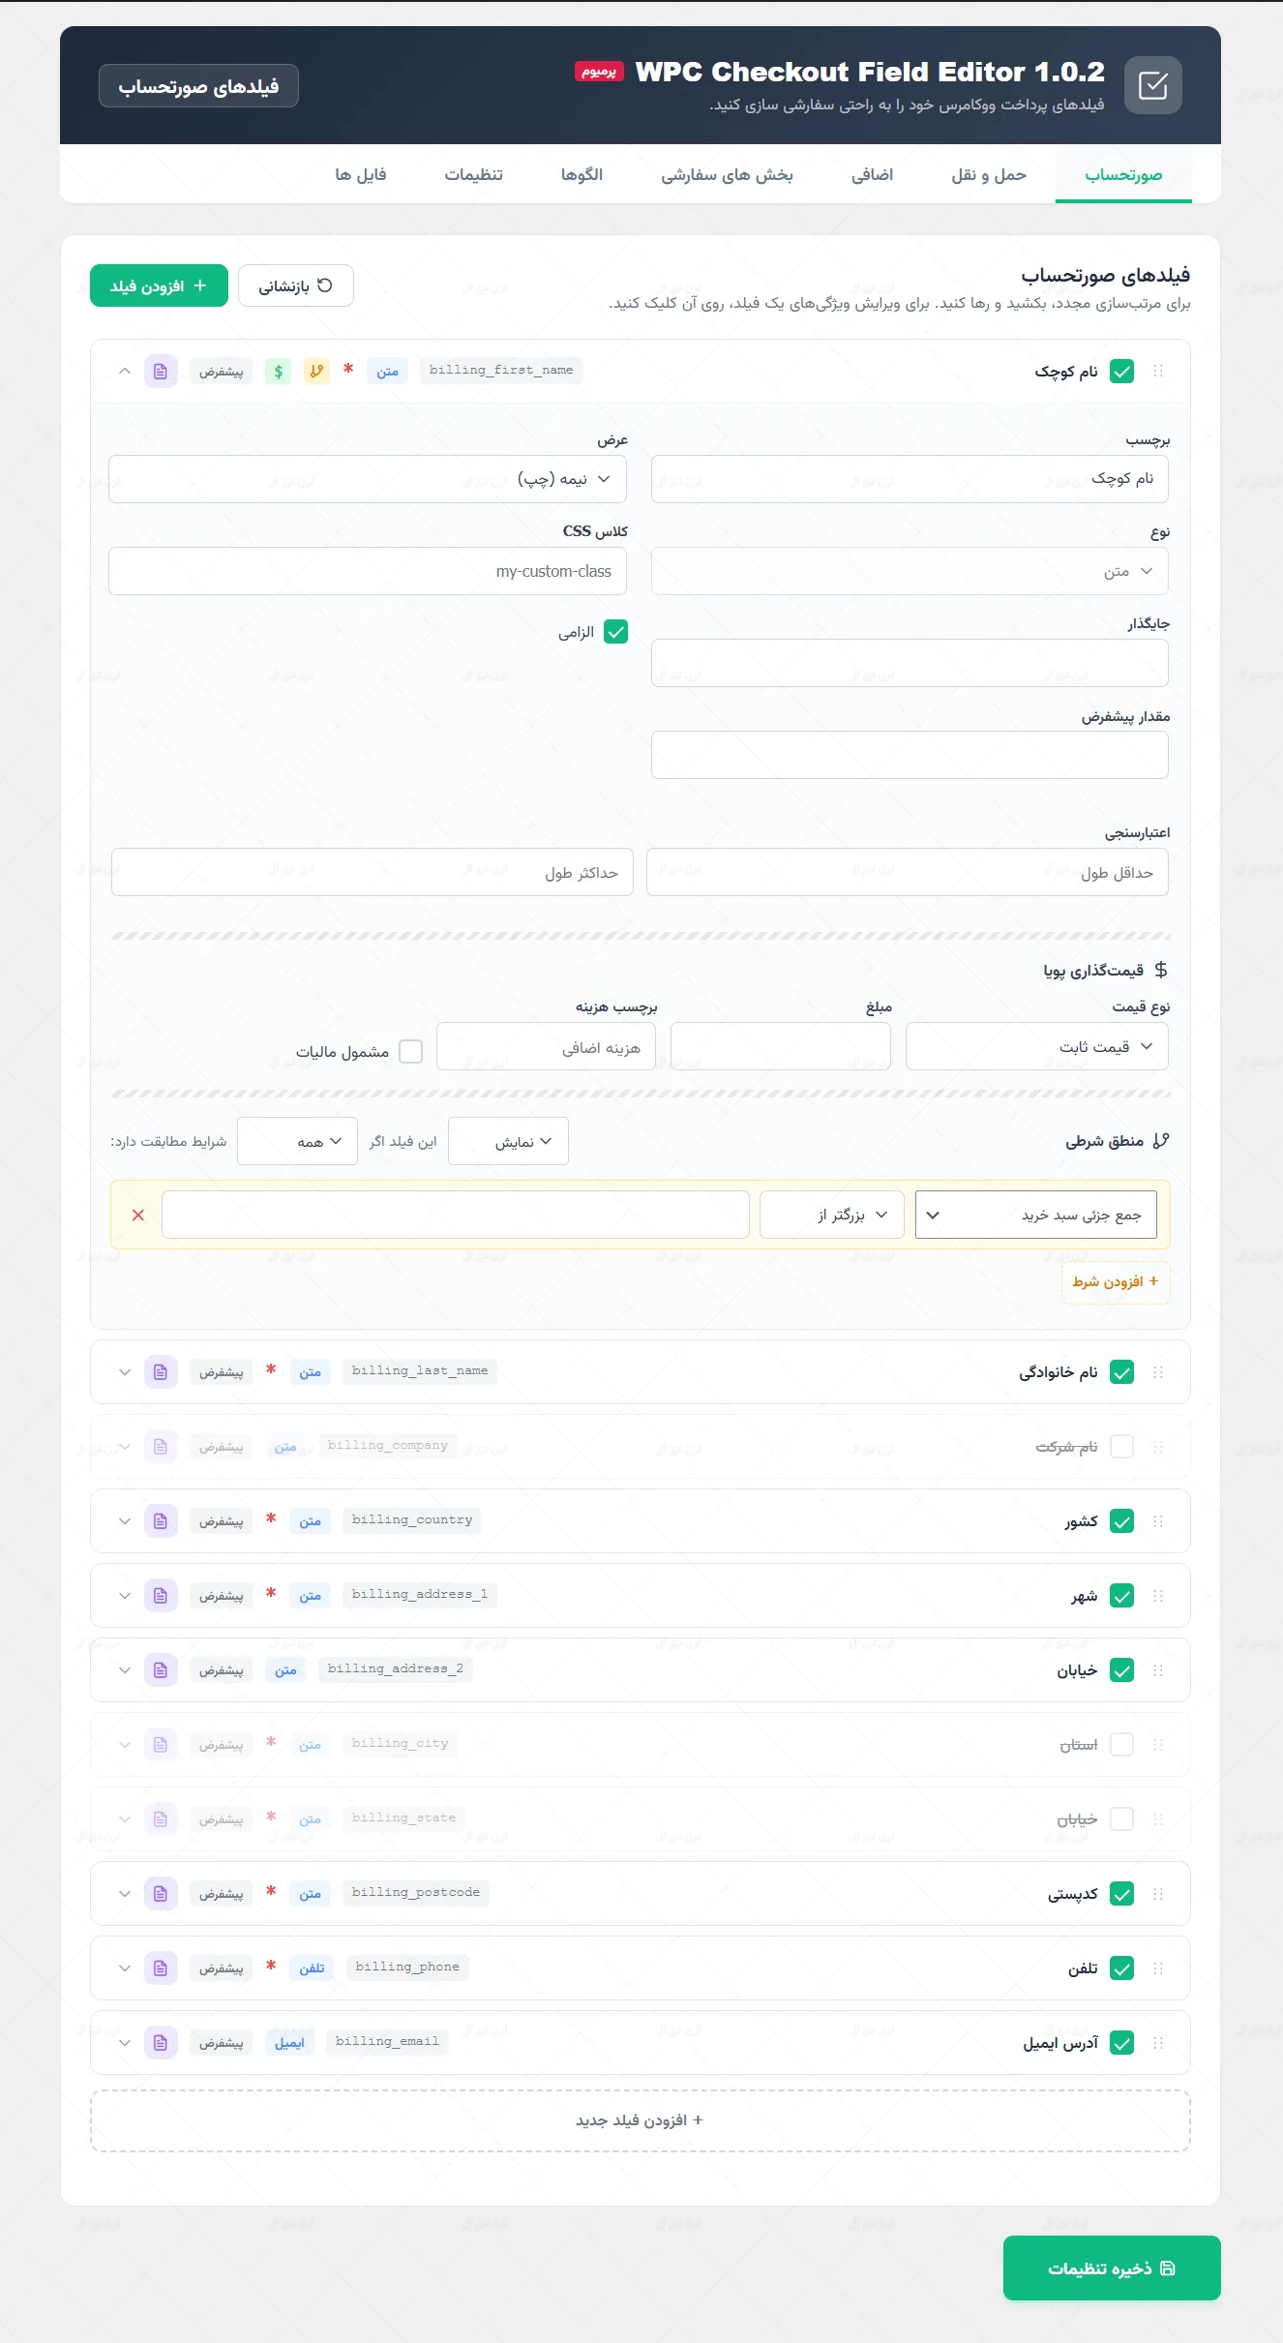Image resolution: width=1283 pixels, height=2343 pixels.
Task: Click the yellow conditional-logic branch badge
Action: pos(316,371)
